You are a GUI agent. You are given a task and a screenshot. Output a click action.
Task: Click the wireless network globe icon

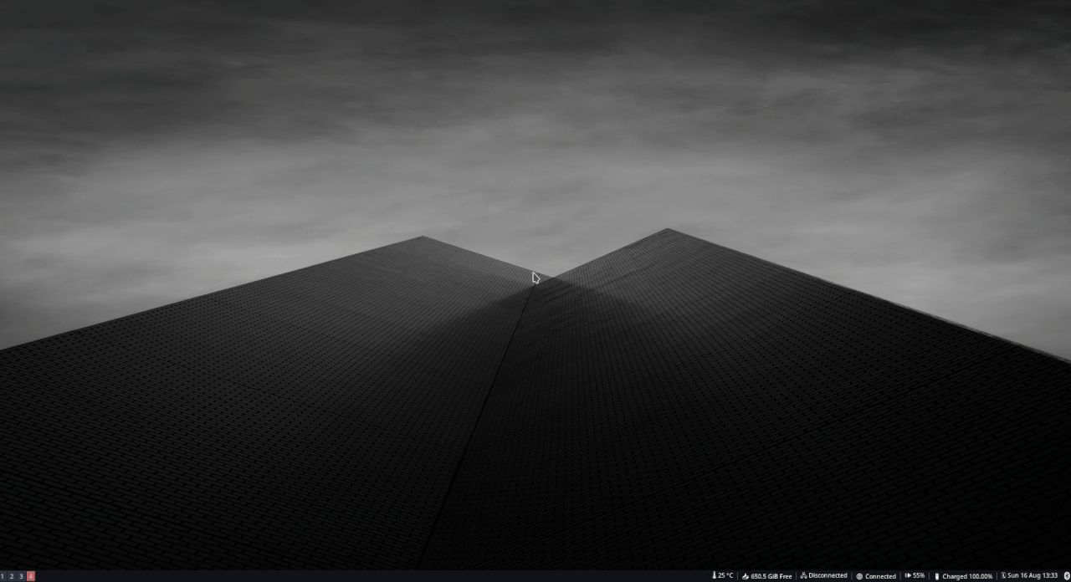859,576
